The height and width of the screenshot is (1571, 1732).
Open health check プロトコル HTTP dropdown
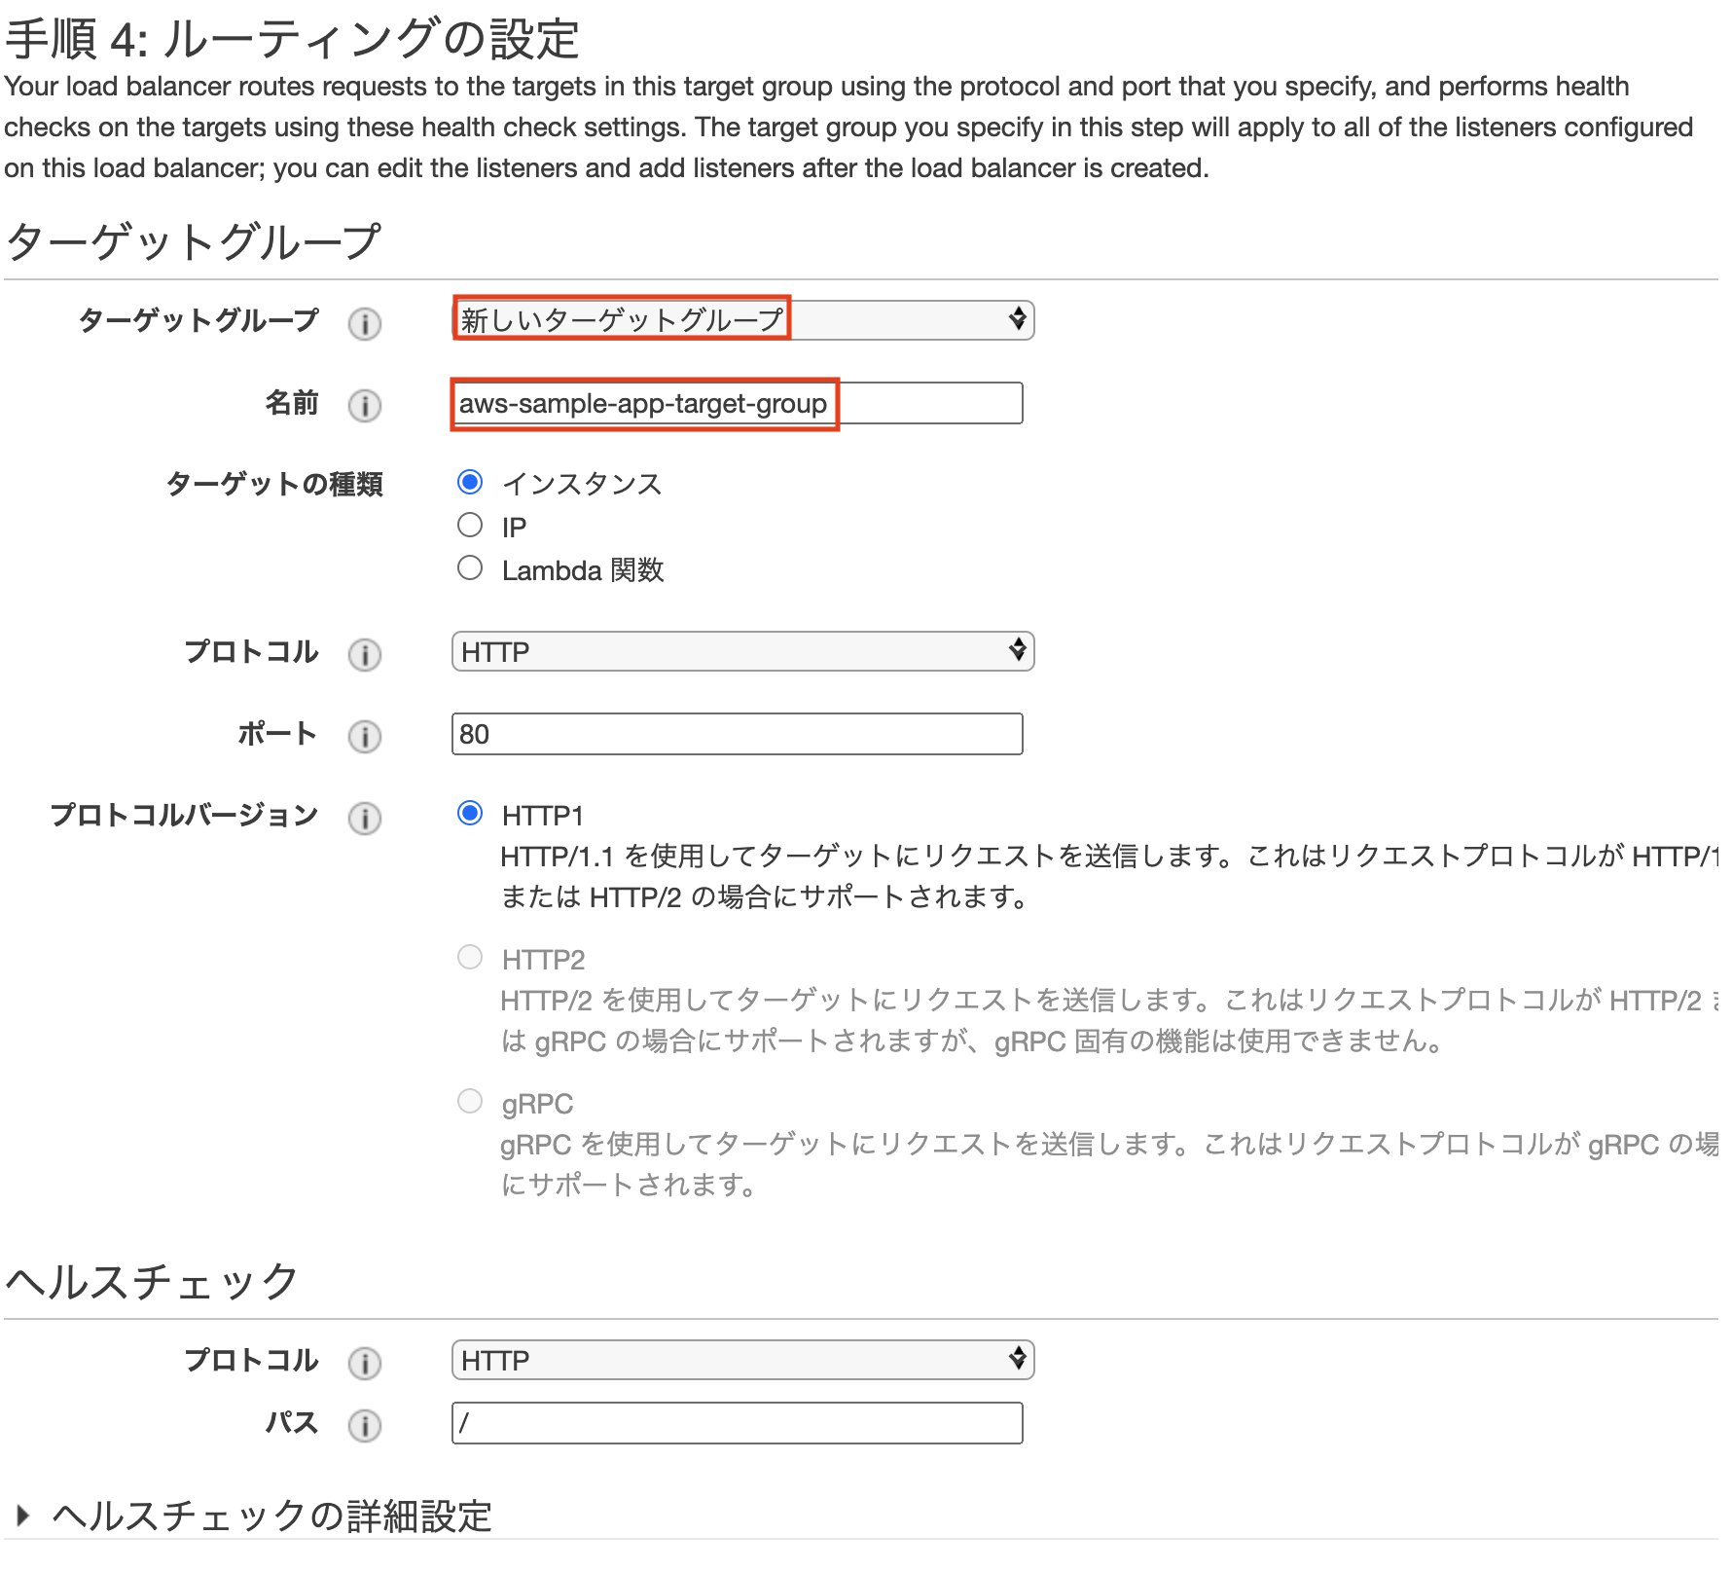click(742, 1360)
